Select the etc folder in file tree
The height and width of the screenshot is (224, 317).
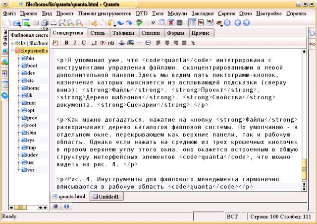[30, 80]
